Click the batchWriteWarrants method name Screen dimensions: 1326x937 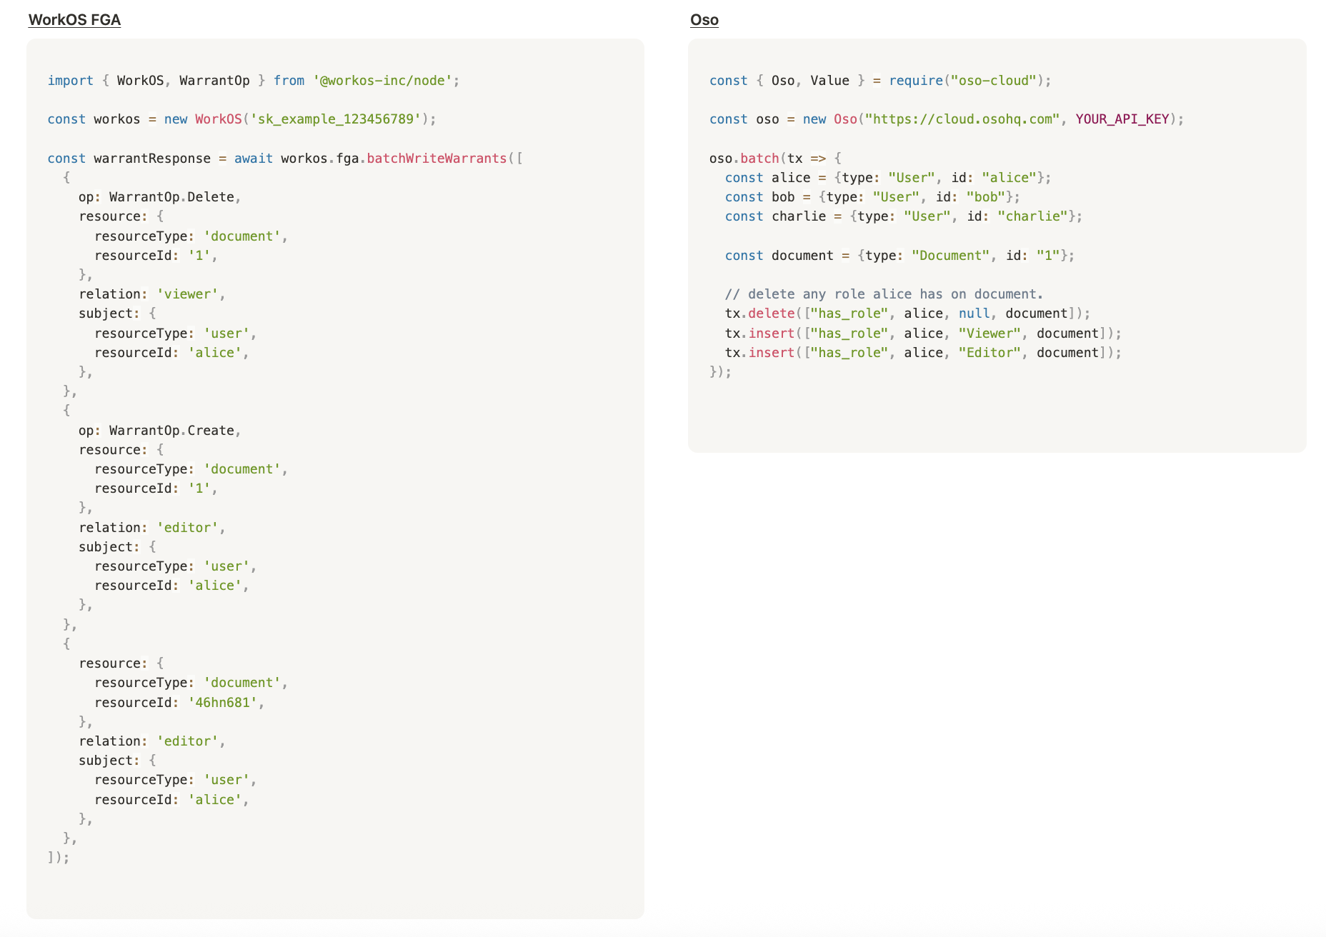437,159
